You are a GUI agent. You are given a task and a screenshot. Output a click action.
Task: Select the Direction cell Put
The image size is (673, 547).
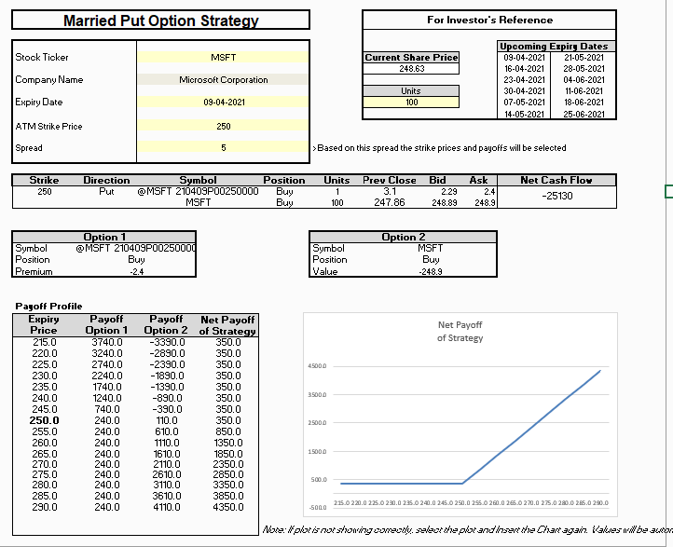pyautogui.click(x=106, y=191)
